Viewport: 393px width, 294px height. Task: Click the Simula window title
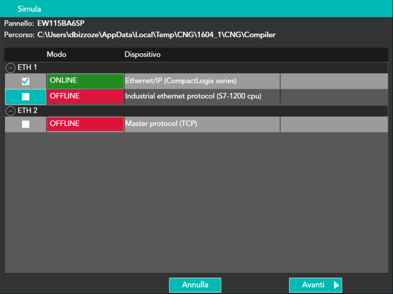point(30,9)
